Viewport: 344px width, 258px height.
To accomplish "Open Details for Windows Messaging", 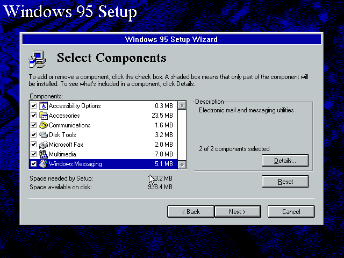I will pyautogui.click(x=285, y=160).
